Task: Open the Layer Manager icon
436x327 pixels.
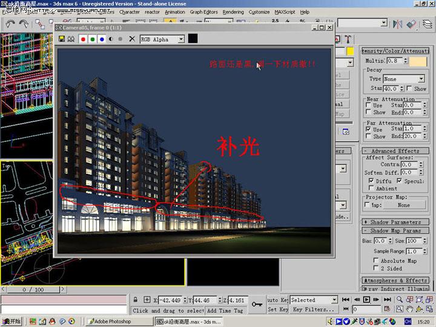Action: [428, 24]
